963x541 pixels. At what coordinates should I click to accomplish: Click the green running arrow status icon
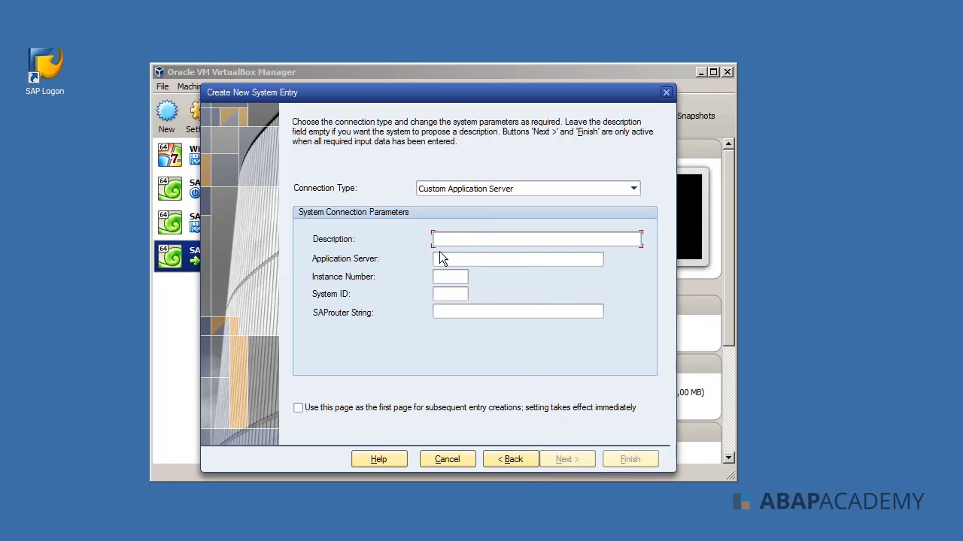coord(194,261)
